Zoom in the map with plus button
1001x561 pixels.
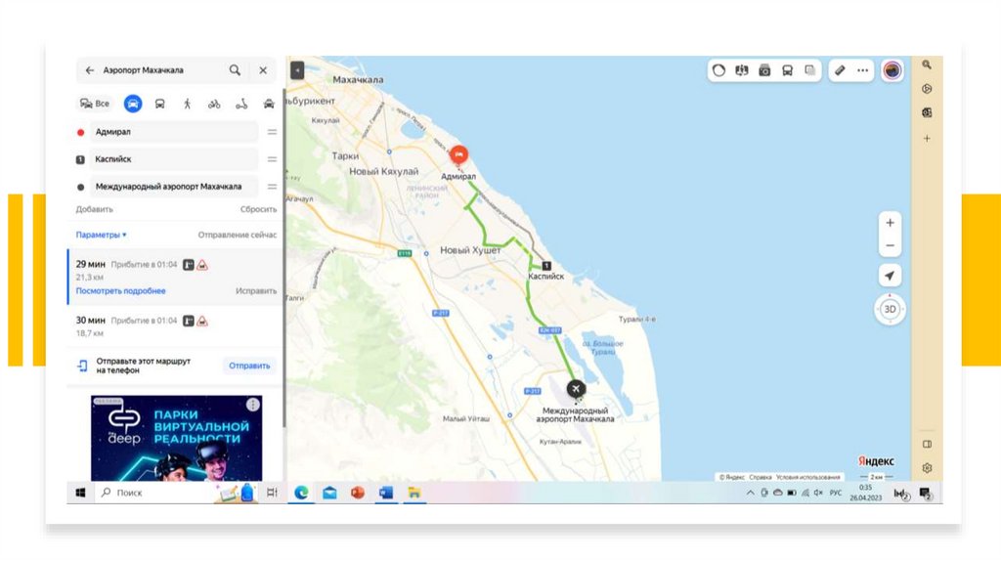890,223
